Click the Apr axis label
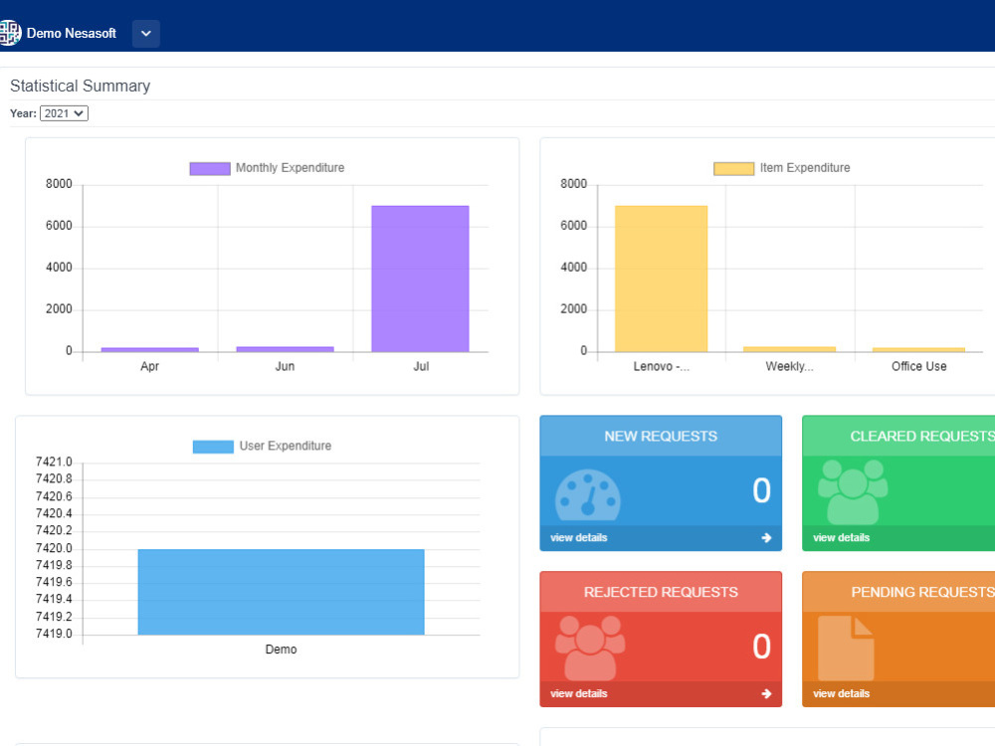 point(150,367)
